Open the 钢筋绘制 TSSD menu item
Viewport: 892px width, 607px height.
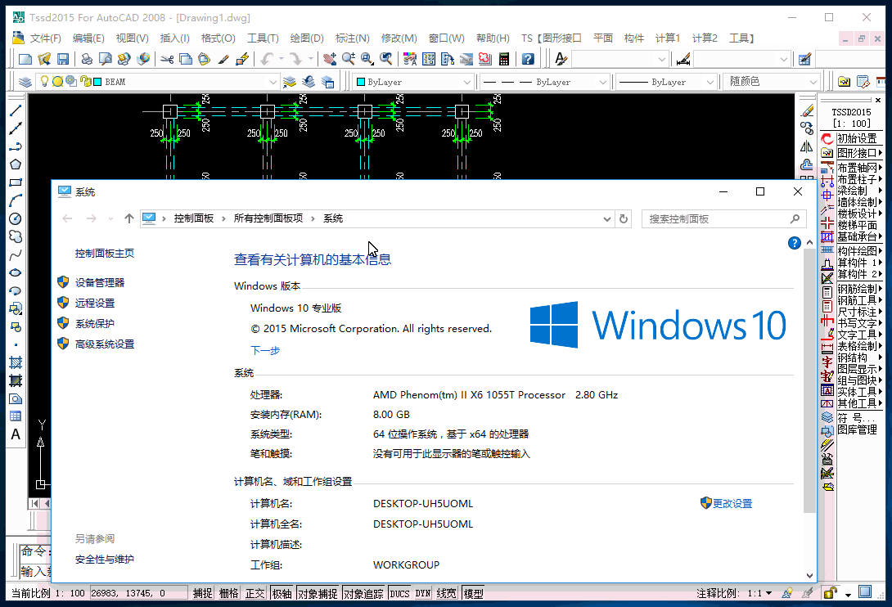click(859, 289)
